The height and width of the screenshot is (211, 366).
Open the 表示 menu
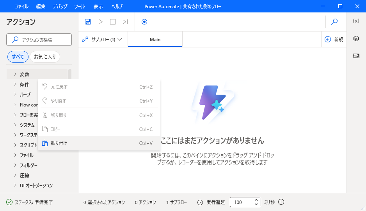pyautogui.click(x=98, y=6)
